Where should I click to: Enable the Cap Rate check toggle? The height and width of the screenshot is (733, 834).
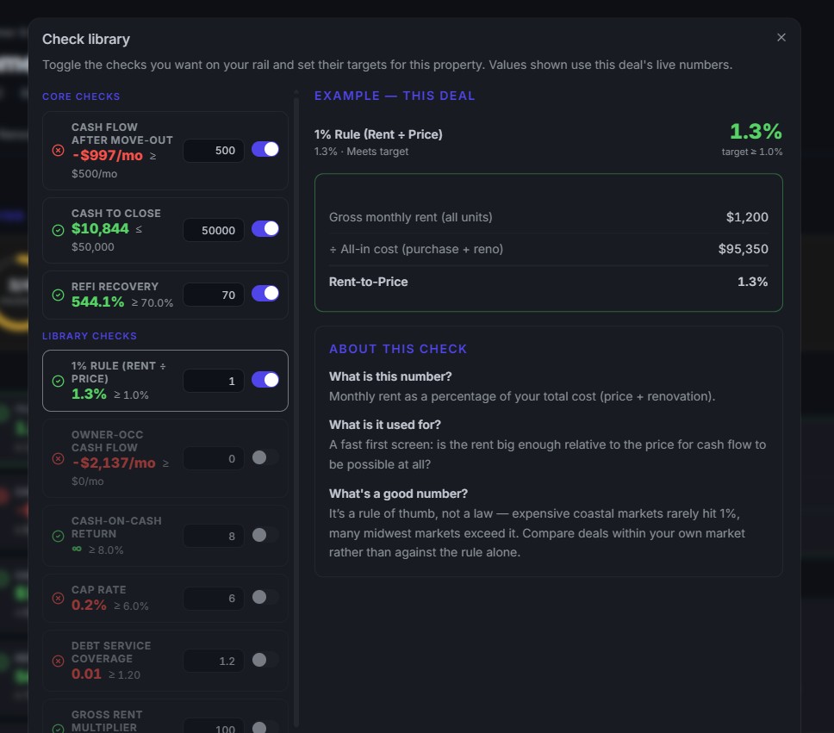pyautogui.click(x=265, y=598)
